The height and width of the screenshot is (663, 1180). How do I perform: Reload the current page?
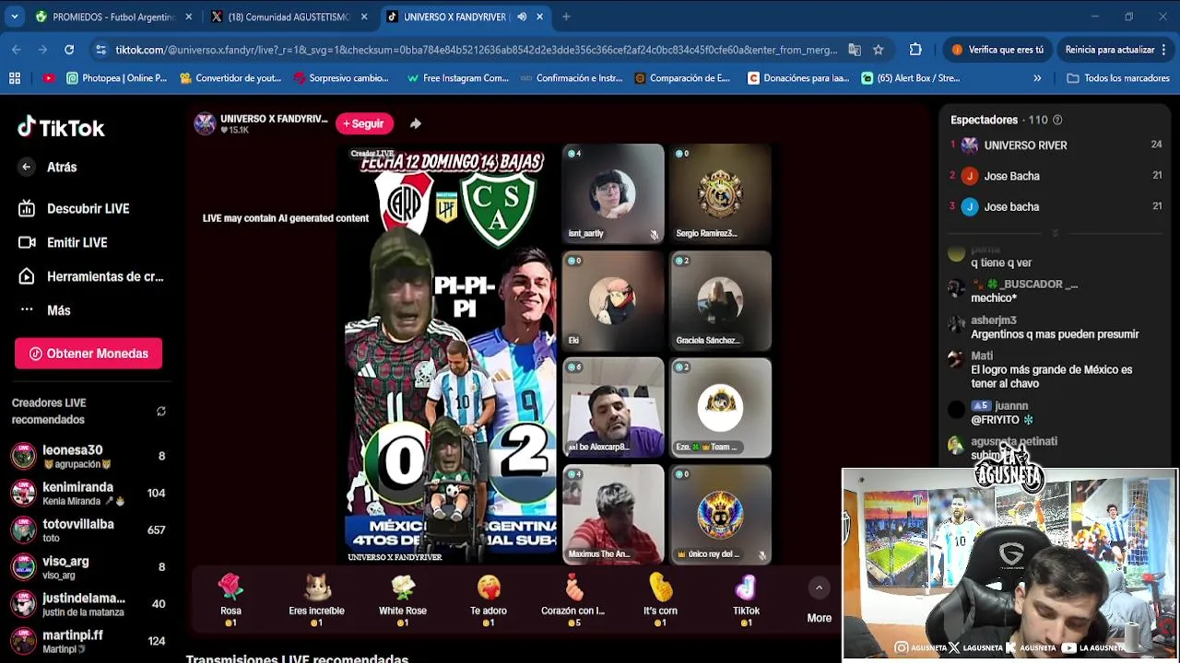(69, 50)
